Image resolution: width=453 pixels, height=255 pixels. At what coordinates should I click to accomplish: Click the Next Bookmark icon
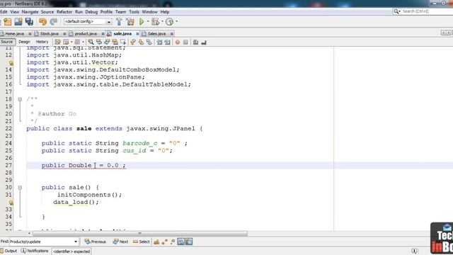coord(141,42)
